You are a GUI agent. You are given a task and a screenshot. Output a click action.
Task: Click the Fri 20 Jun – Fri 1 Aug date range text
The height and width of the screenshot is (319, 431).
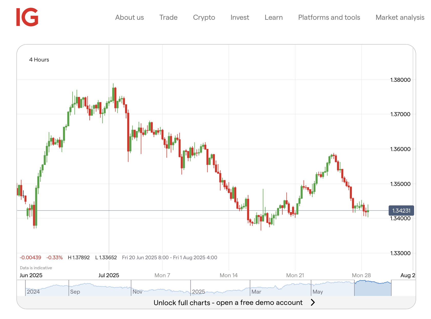(x=170, y=258)
